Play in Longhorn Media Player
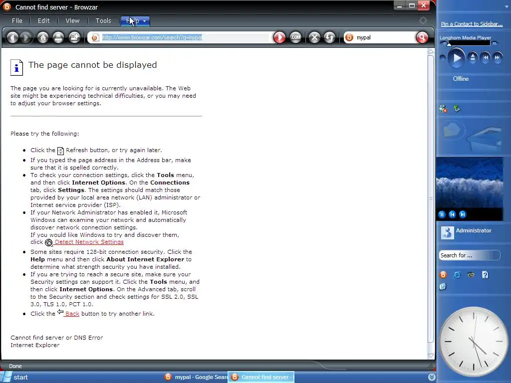This screenshot has width=511, height=383. click(x=456, y=58)
